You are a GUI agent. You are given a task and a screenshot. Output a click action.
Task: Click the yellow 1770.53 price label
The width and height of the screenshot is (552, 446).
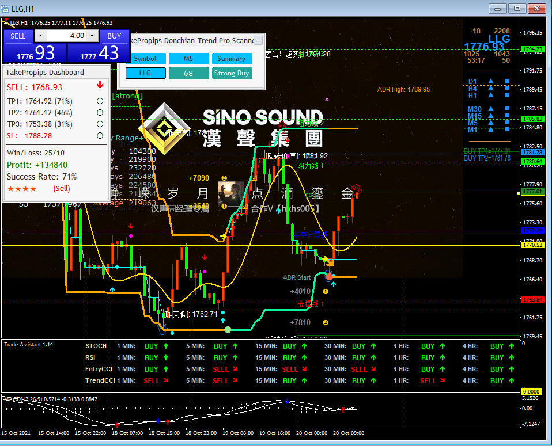point(532,245)
